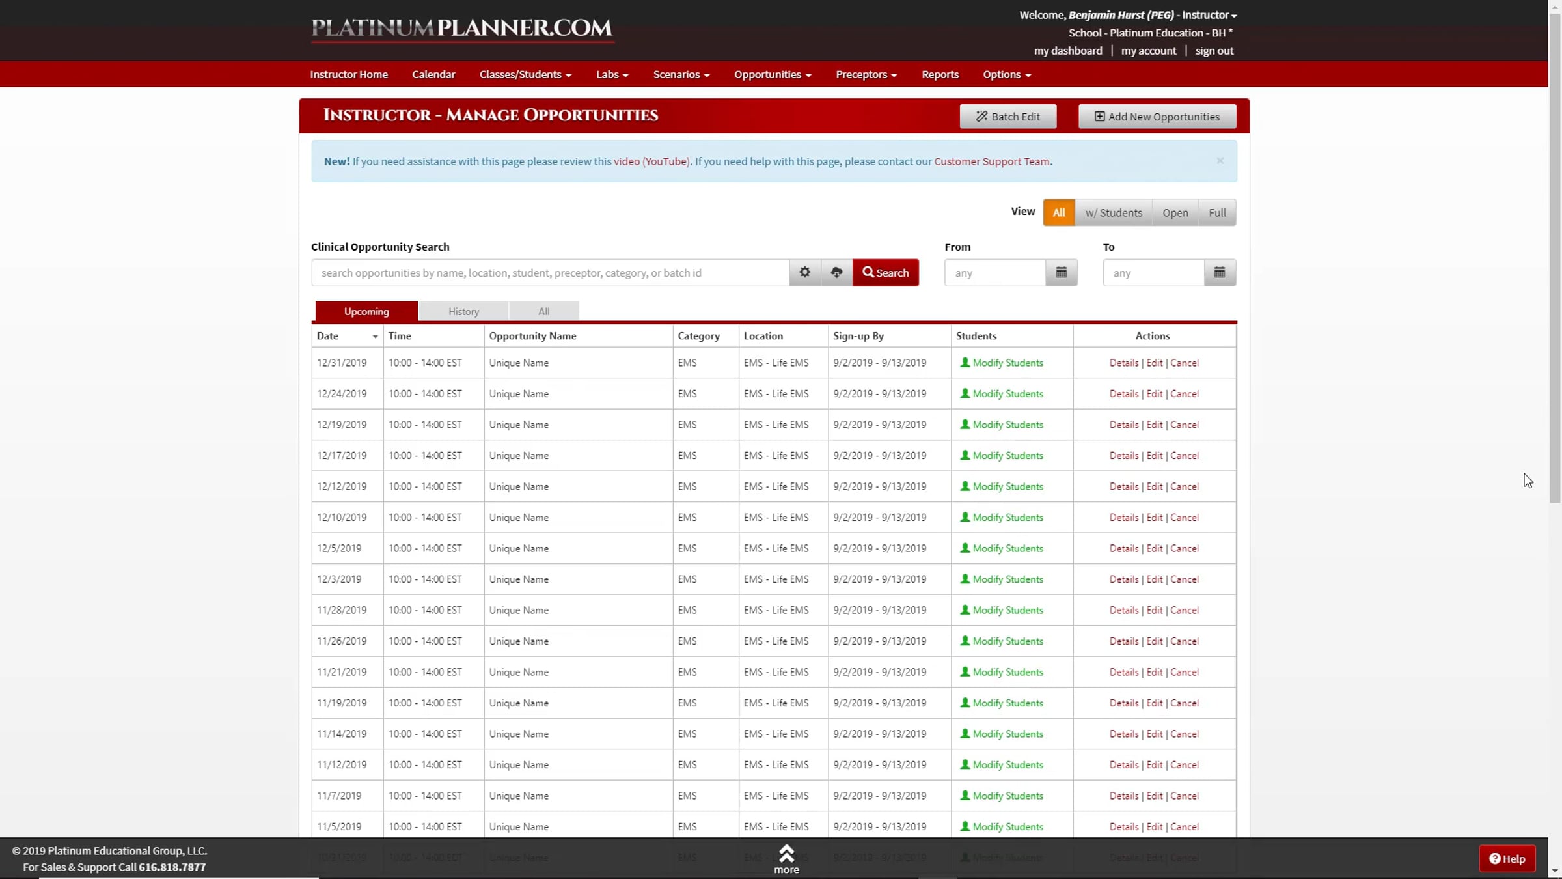This screenshot has width=1562, height=879.
Task: Open the Opportunities dropdown menu
Action: (772, 74)
